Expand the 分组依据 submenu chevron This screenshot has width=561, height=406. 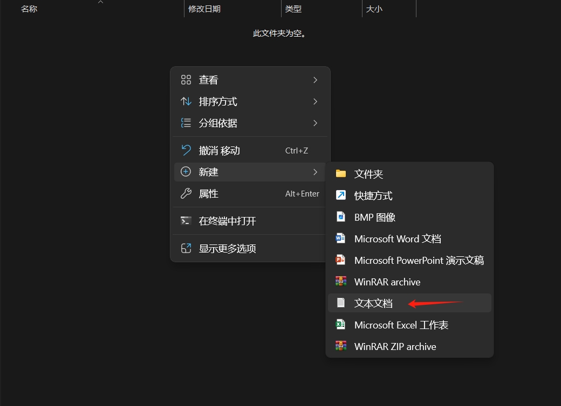[x=315, y=123]
